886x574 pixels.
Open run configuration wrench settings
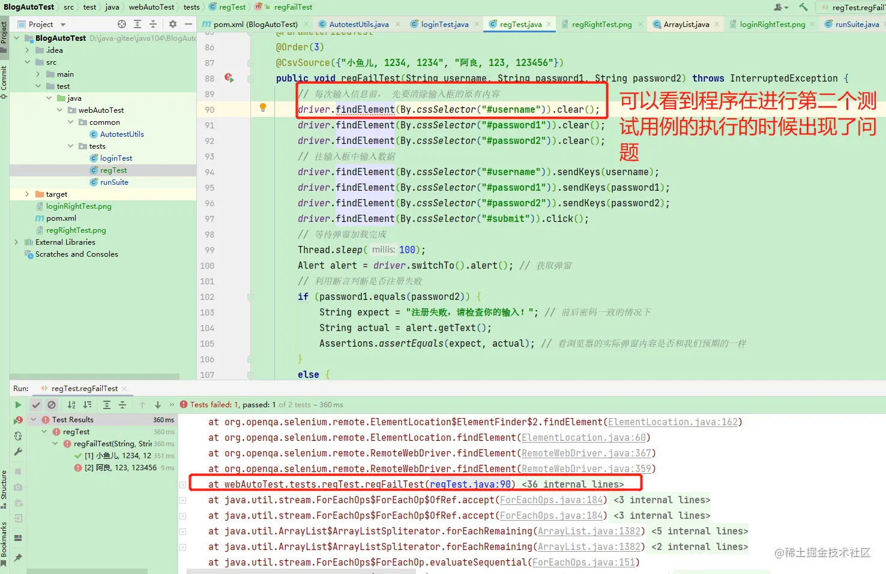coord(18,452)
